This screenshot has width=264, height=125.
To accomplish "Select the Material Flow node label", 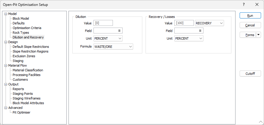I will coord(18,65).
